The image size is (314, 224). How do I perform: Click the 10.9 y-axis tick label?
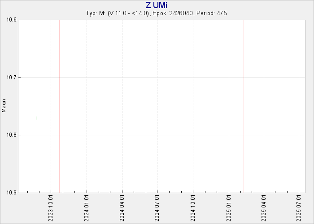pyautogui.click(x=10, y=192)
